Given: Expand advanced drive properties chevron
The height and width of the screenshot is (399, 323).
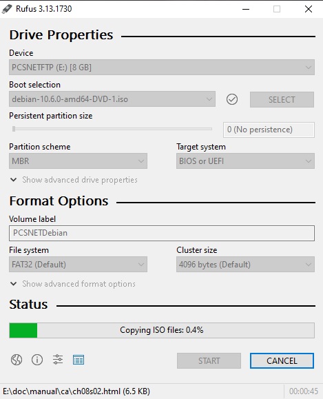Looking at the screenshot, I should point(14,180).
